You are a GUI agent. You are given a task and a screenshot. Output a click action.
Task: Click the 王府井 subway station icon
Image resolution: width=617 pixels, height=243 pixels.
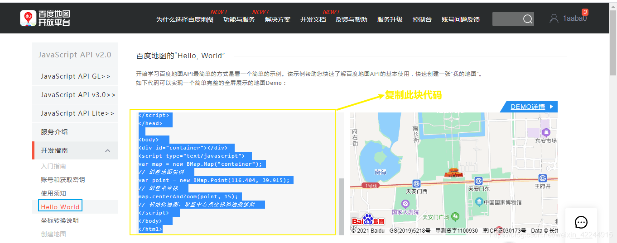542,178
